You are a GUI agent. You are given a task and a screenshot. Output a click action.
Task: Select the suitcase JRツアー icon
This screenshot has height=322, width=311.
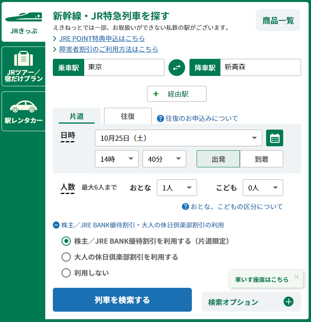tap(23, 59)
